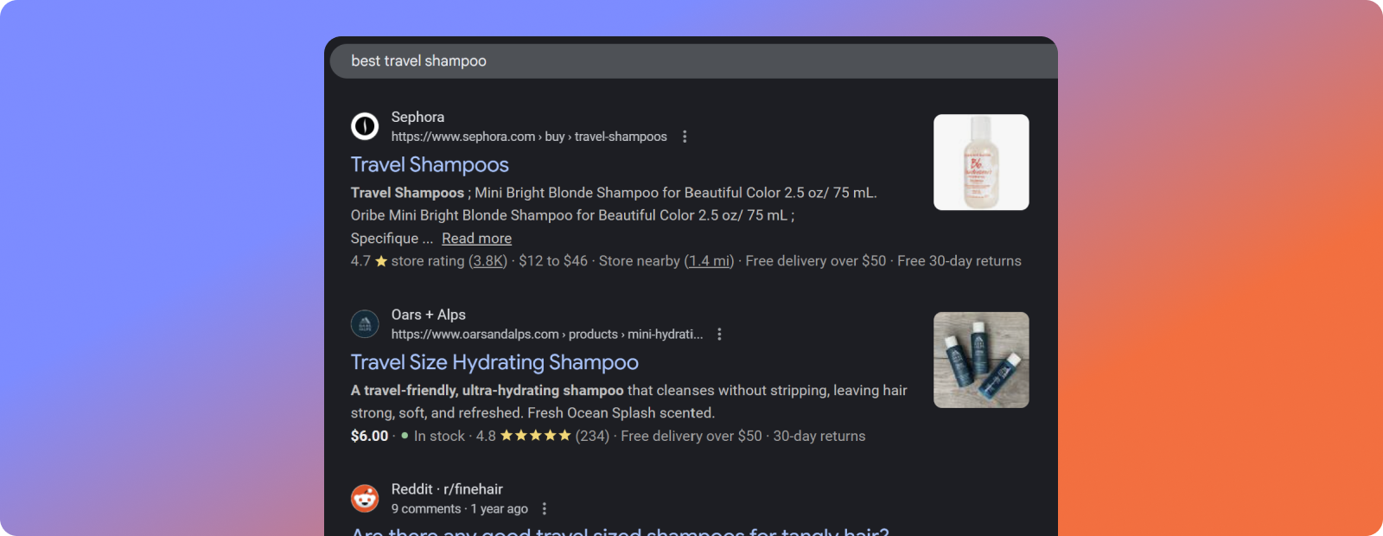
Task: Click the Sephora shampoo bottle thumbnail
Action: [981, 163]
